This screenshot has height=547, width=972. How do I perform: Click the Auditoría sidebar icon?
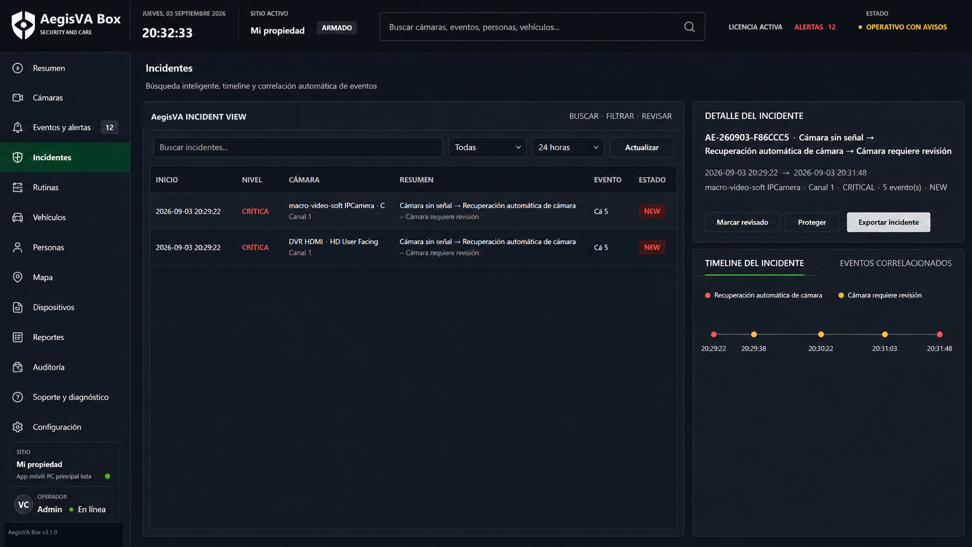click(17, 367)
